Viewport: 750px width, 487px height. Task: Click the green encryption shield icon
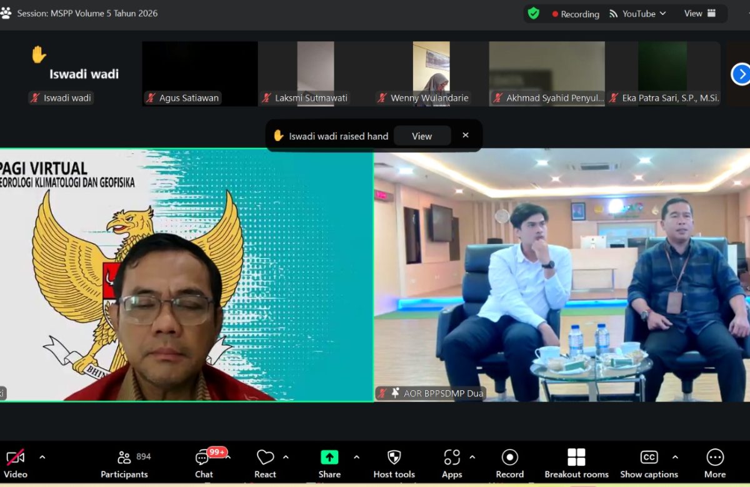(x=533, y=13)
